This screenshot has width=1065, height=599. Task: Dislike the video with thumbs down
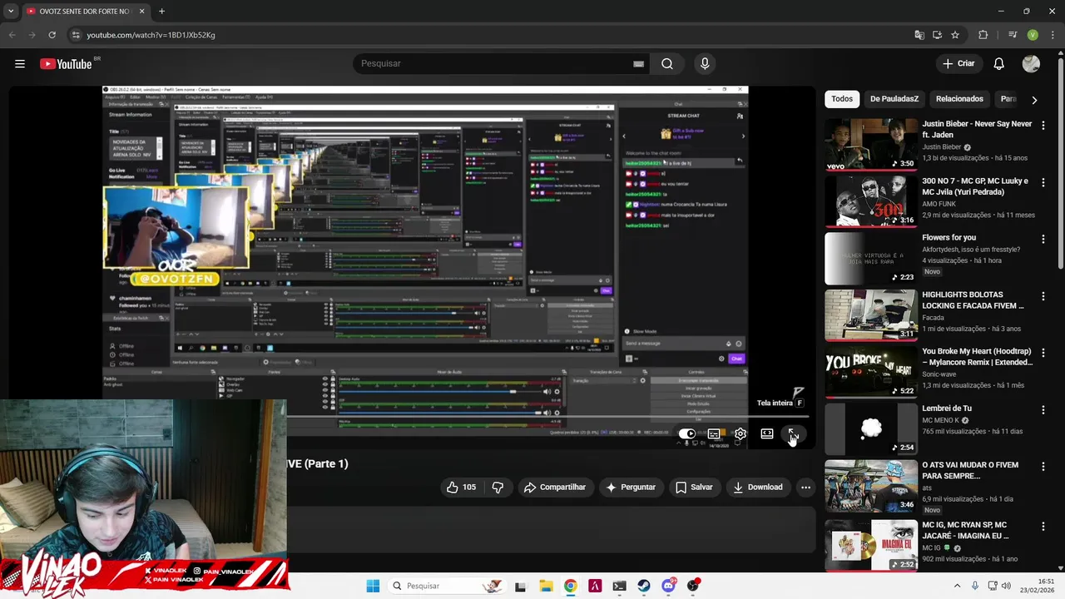tap(498, 488)
